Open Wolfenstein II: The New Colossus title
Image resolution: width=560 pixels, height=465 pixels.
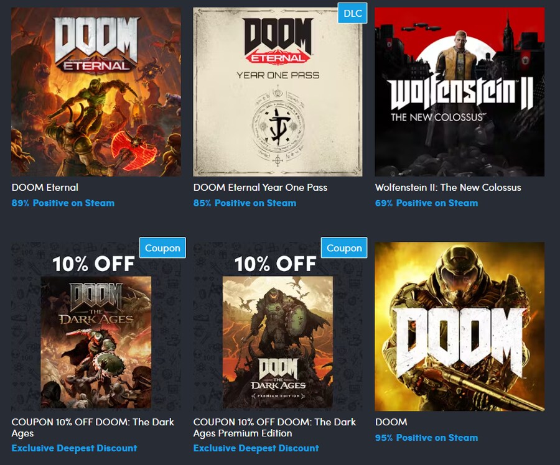click(x=448, y=187)
